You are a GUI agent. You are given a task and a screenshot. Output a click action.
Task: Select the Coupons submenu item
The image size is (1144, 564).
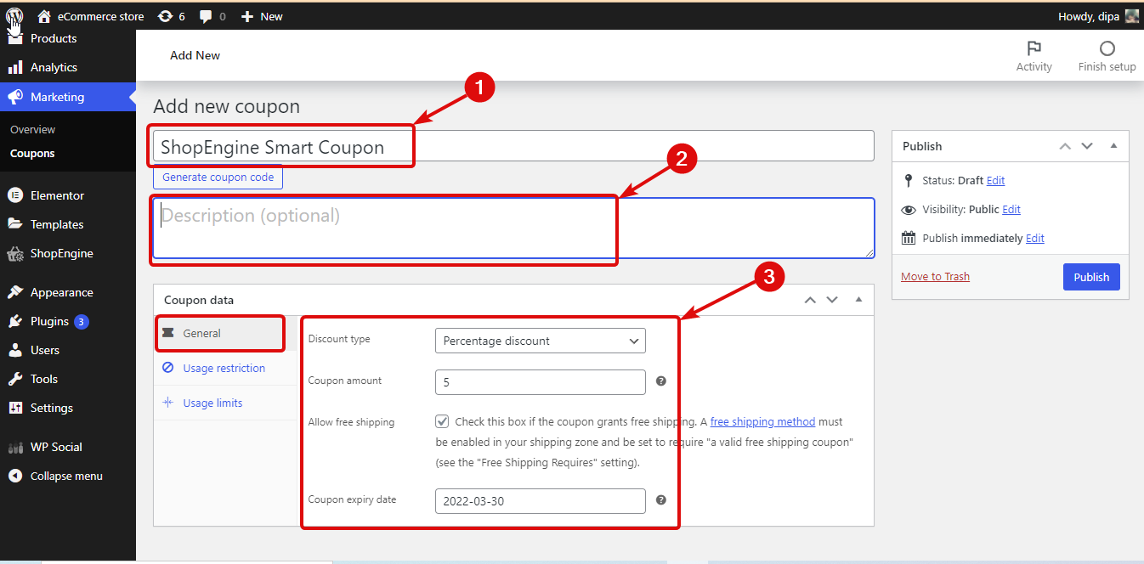click(x=32, y=154)
